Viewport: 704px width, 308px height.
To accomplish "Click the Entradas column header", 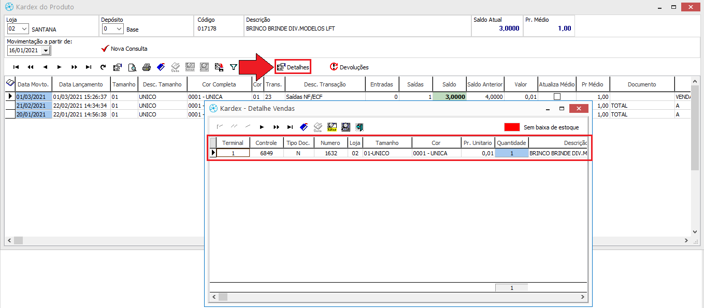I will coord(382,84).
